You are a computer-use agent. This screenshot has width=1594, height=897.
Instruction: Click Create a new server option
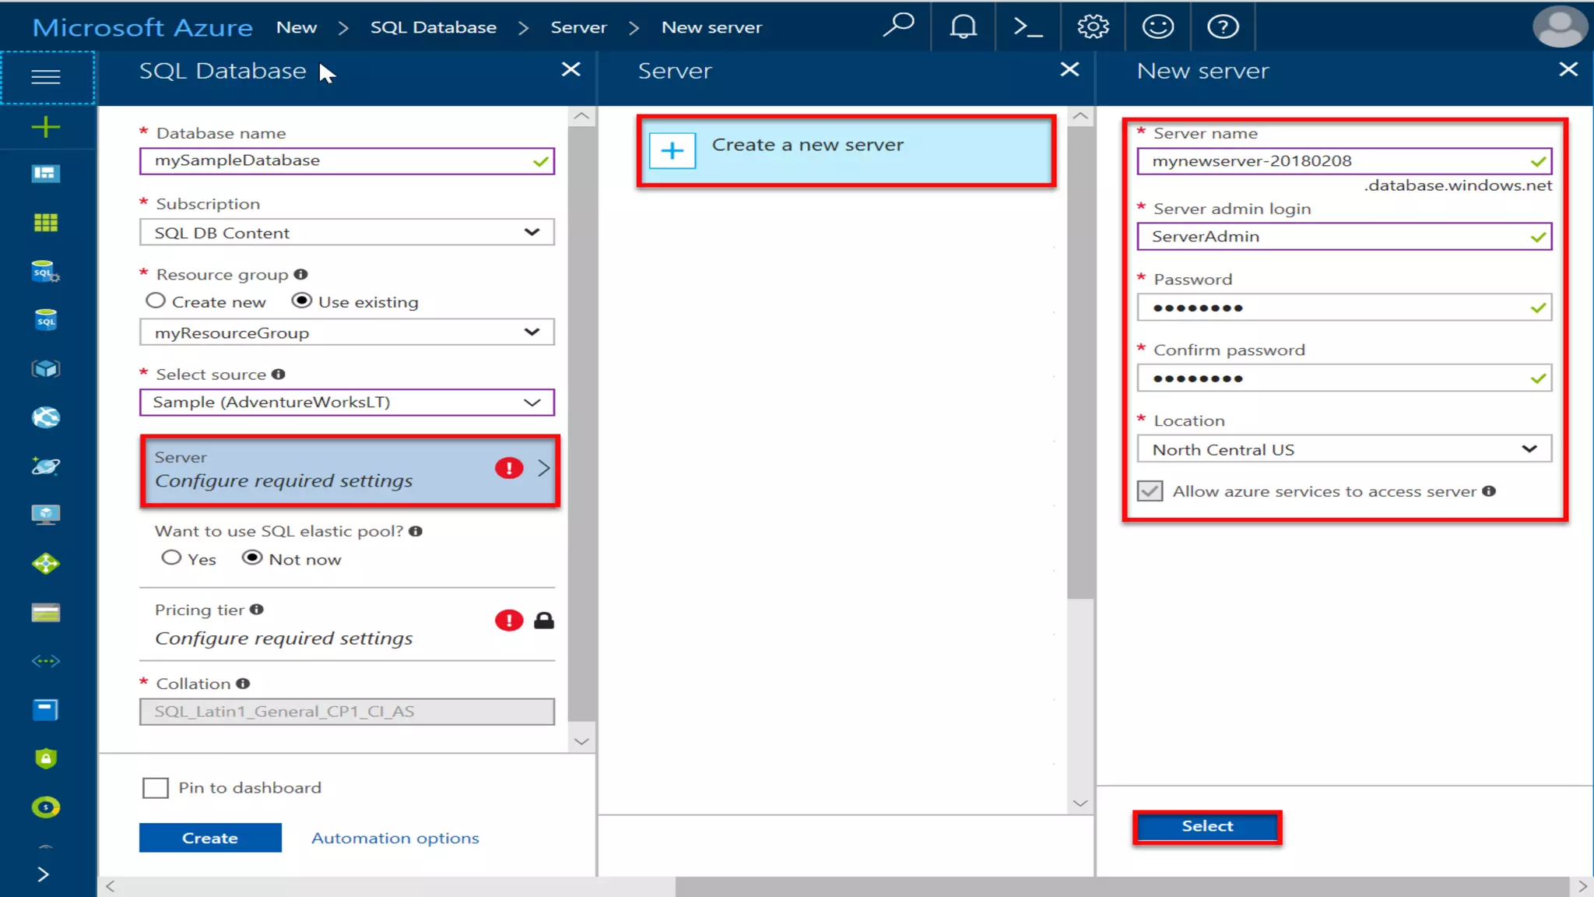(846, 150)
